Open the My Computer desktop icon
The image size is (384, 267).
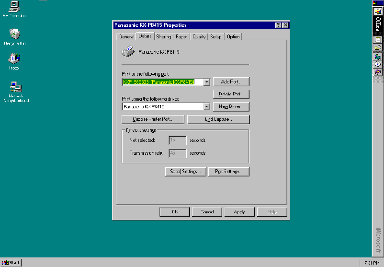pos(14,7)
